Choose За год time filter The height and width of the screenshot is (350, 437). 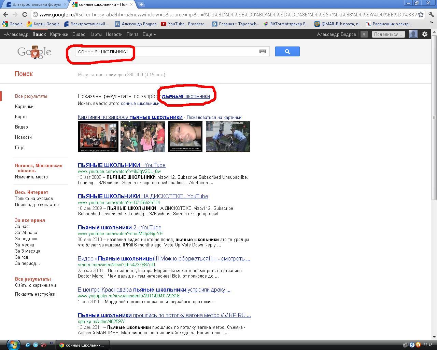(x=22, y=257)
